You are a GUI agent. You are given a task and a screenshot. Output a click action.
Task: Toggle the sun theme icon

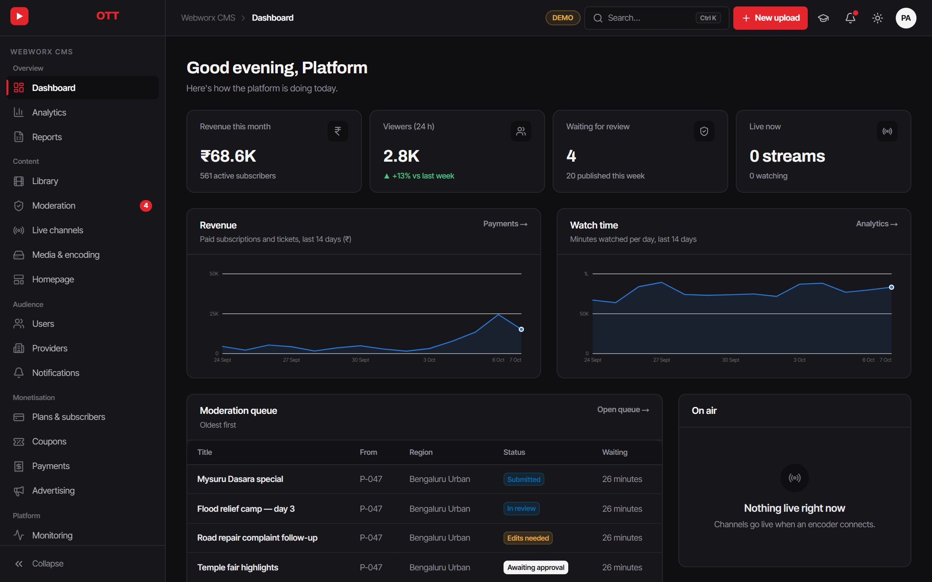pyautogui.click(x=878, y=18)
